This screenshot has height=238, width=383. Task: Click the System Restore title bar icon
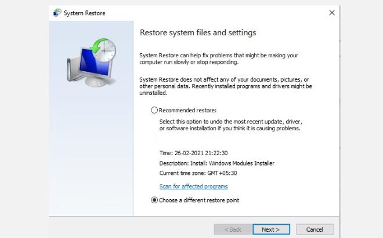click(57, 13)
